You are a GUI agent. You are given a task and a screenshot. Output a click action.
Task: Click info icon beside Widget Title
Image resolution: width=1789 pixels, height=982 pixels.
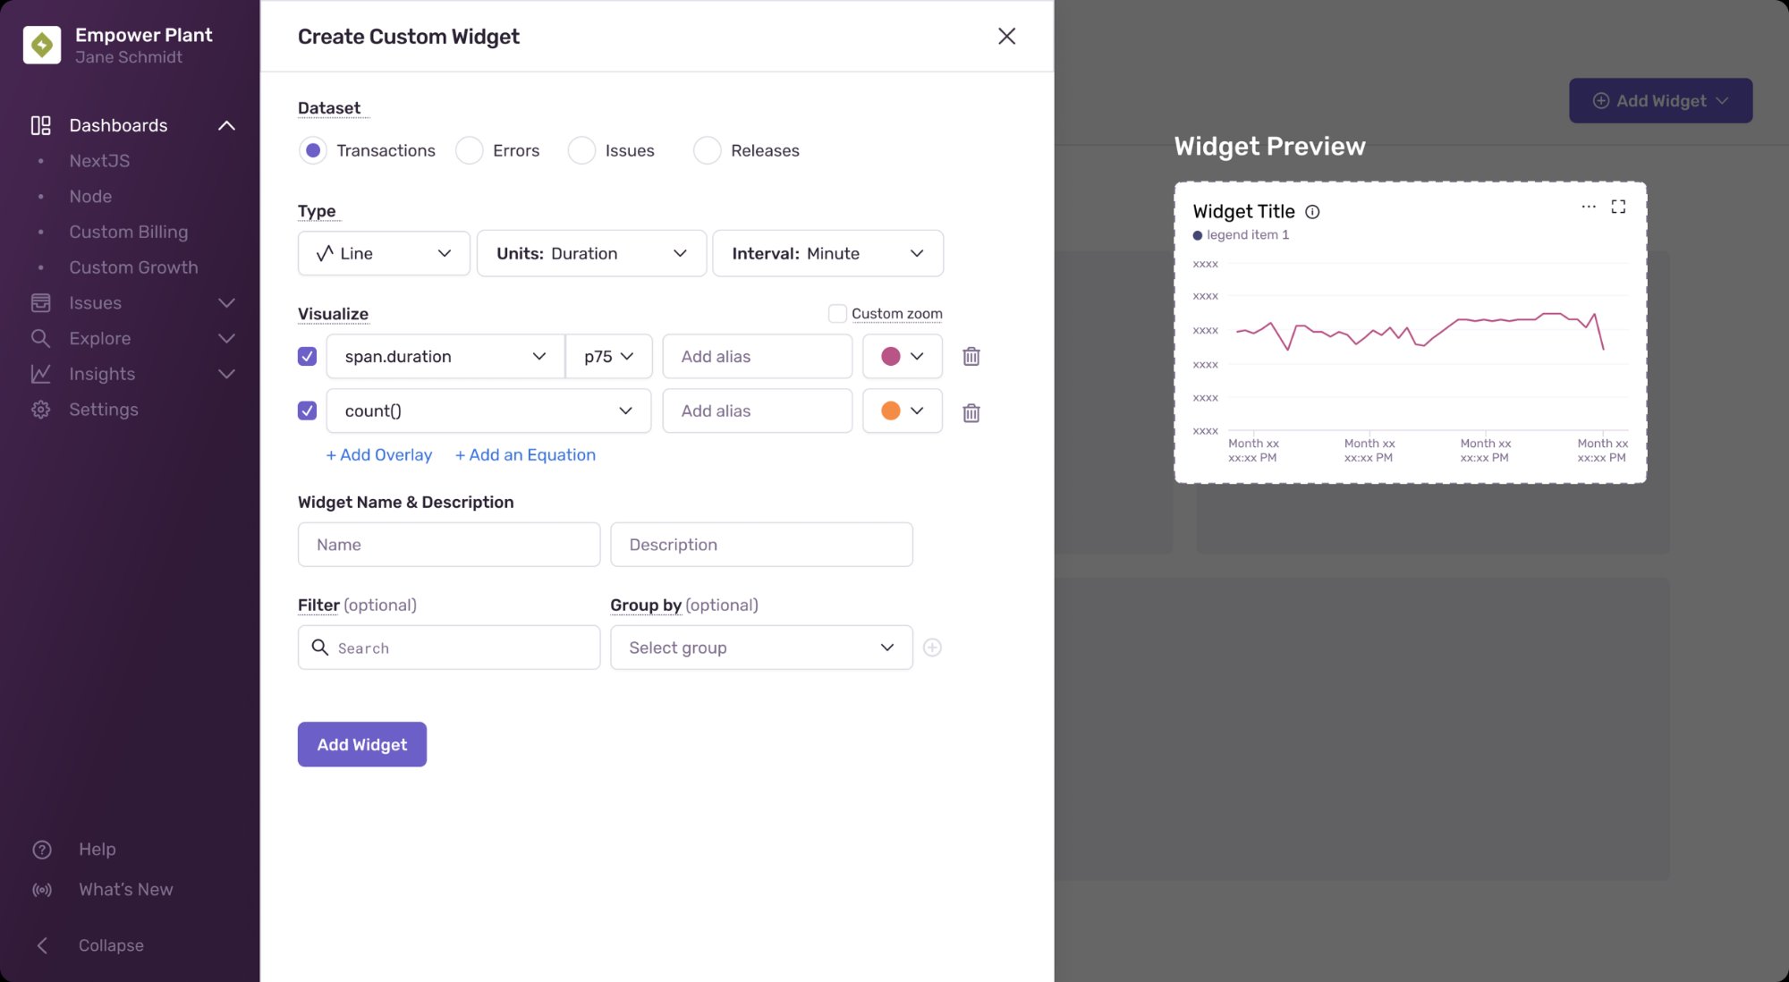pyautogui.click(x=1312, y=212)
